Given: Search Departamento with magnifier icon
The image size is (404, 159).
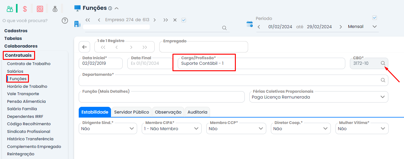Looking at the screenshot, I should tap(383, 80).
